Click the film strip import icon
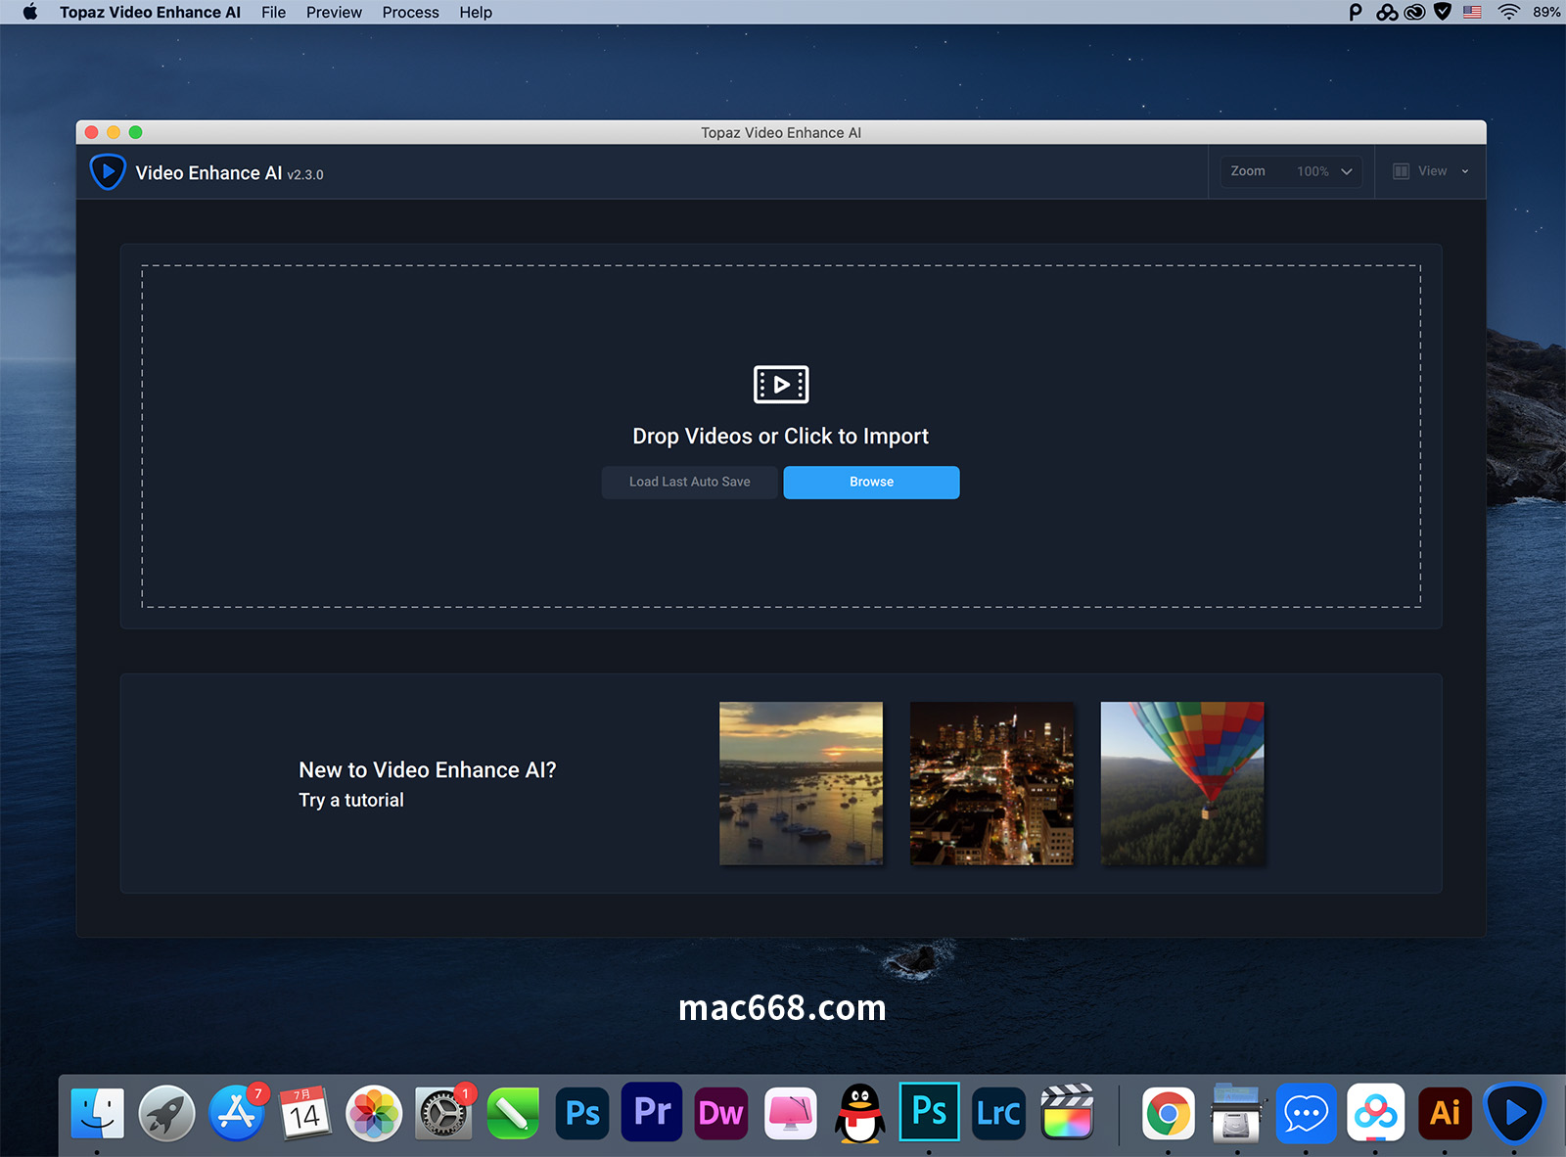1566x1157 pixels. (781, 385)
